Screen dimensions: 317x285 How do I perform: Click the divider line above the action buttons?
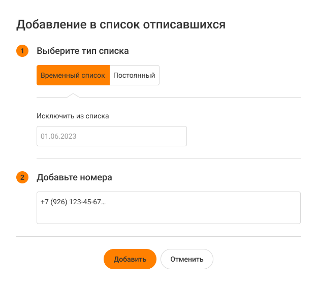pos(158,236)
